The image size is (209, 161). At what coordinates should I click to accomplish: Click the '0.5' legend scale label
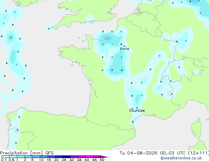pyautogui.click(x=12, y=160)
